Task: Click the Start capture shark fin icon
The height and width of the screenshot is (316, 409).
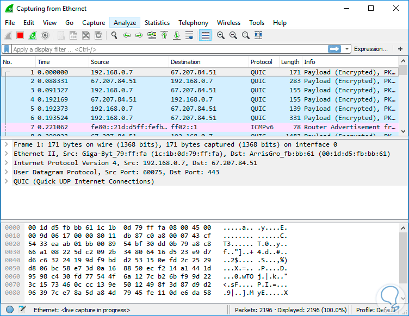Action: (x=8, y=35)
